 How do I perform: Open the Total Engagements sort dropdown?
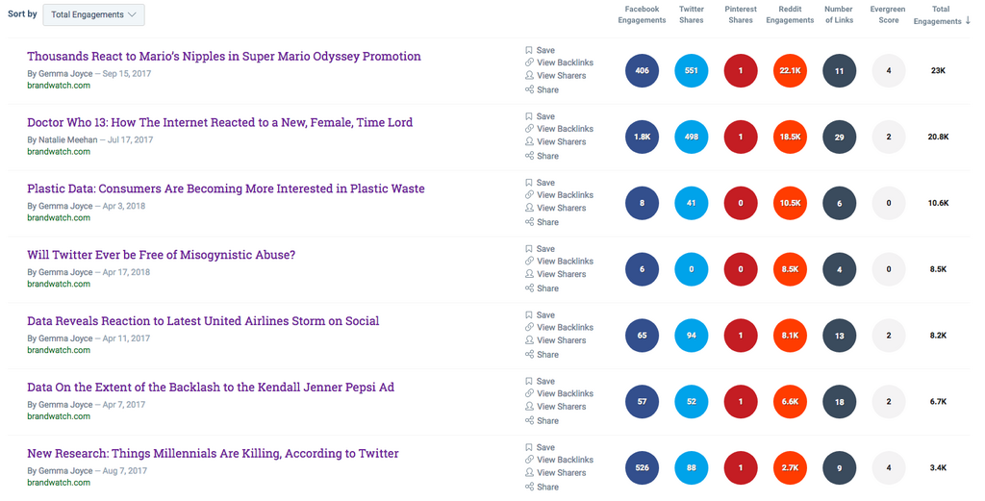coord(93,14)
